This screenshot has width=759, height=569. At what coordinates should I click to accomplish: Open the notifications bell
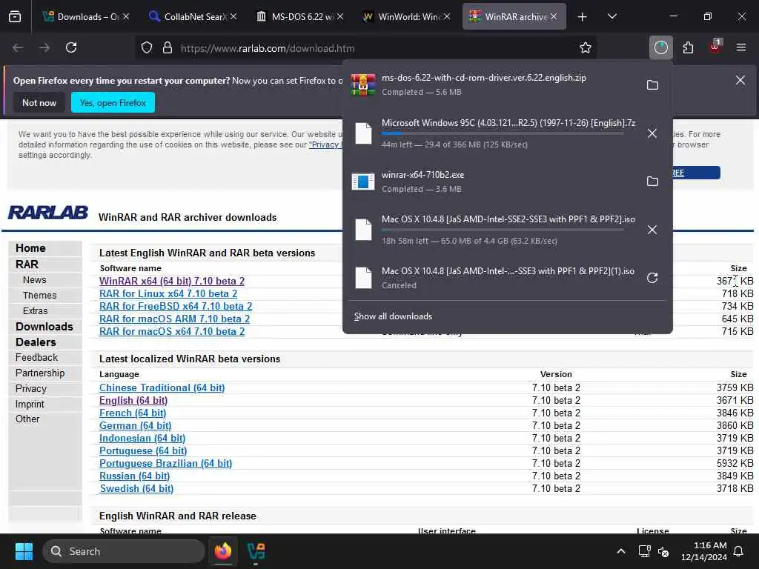pos(739,551)
